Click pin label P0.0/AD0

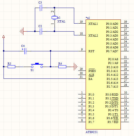[112, 24]
